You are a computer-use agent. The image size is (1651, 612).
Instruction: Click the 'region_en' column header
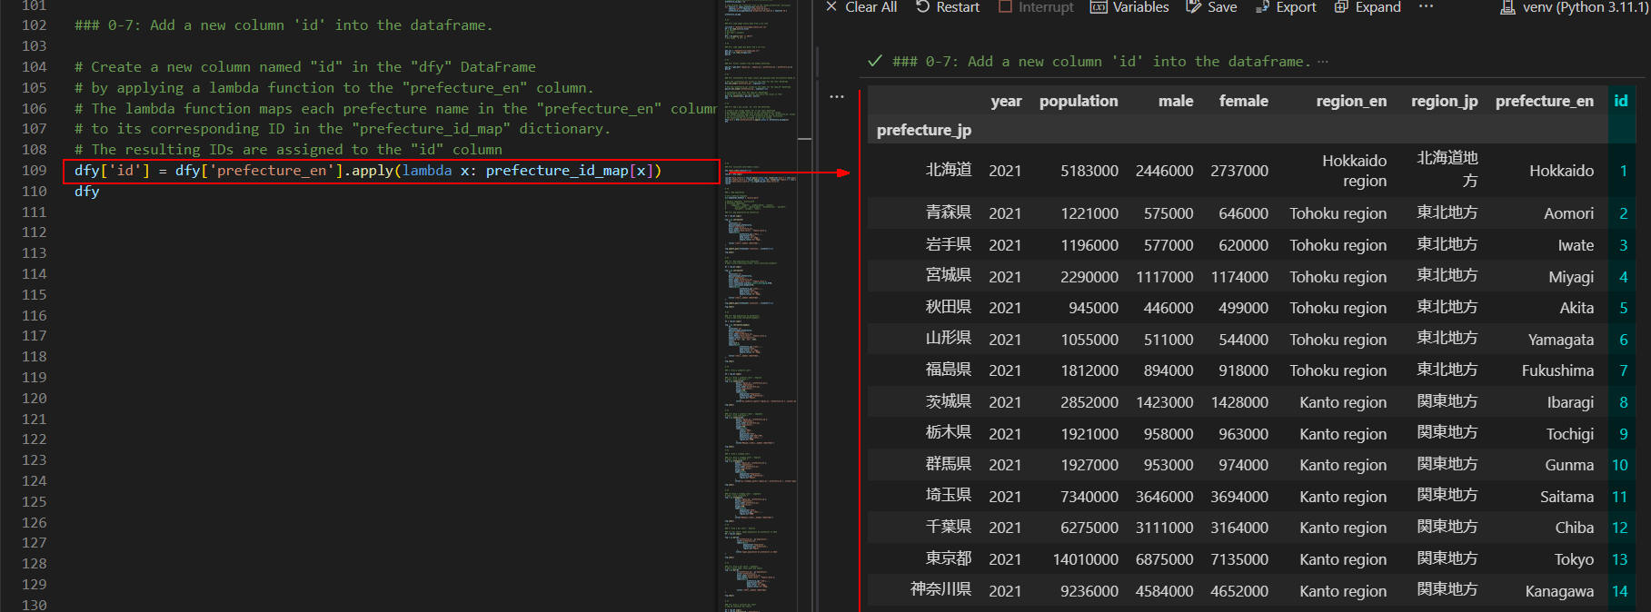[x=1351, y=101]
